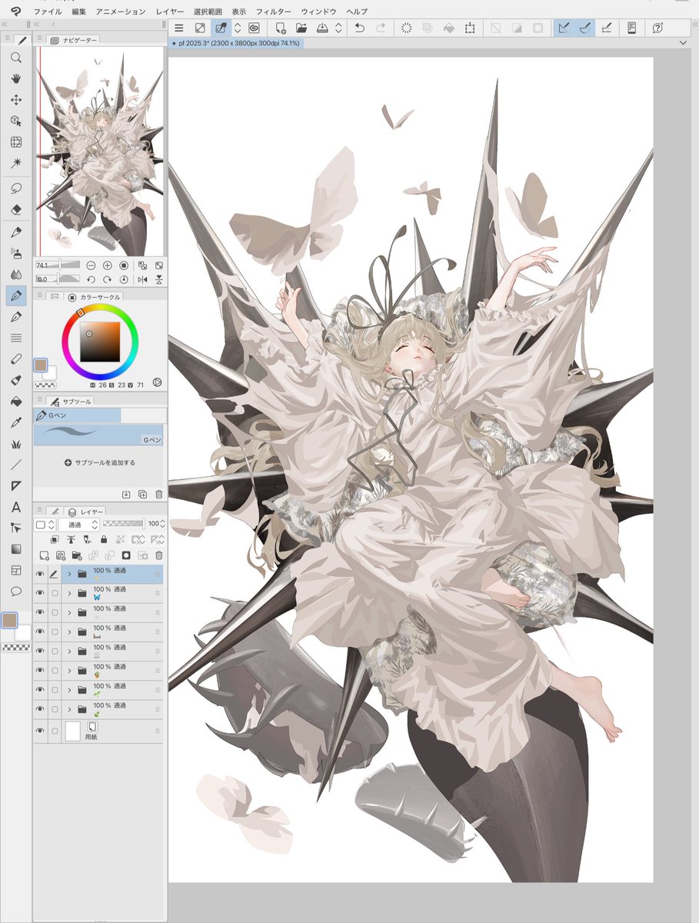
Task: Click the Lock Layer padlock icon
Action: click(103, 540)
